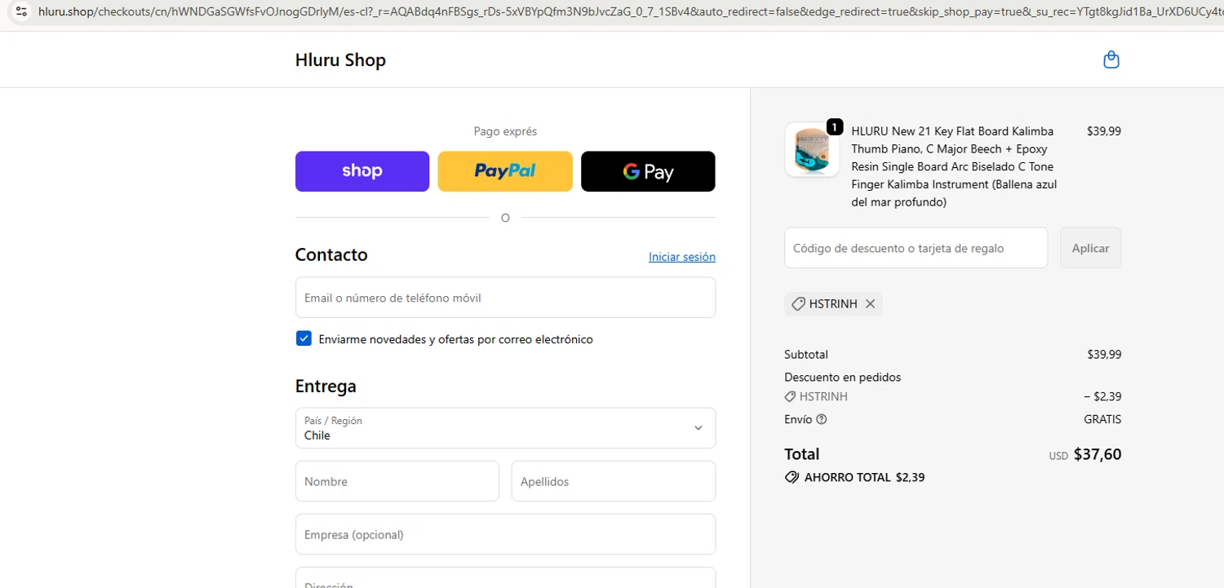Viewport: 1224px width, 588px height.
Task: Click quantity badge on product thumbnail
Action: (835, 126)
